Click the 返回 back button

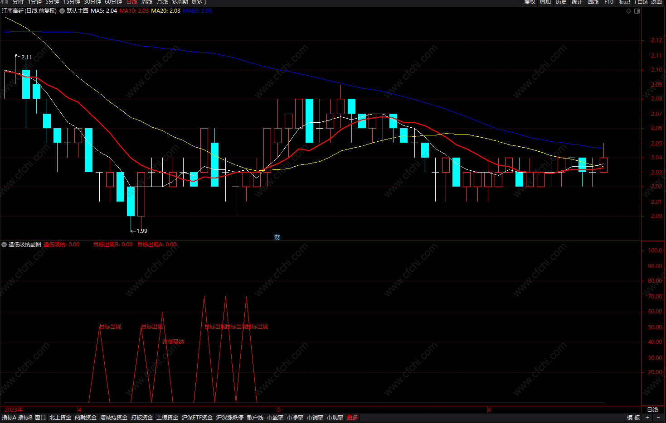click(656, 2)
